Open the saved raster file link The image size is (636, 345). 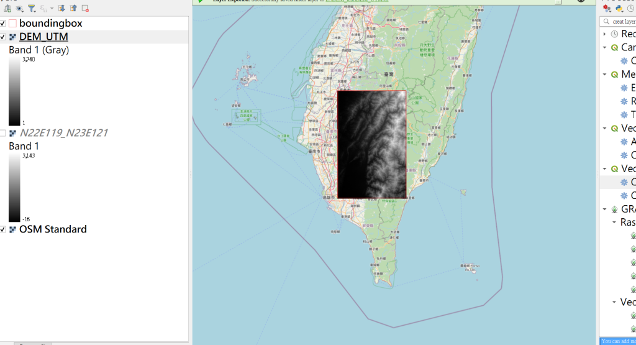[357, 1]
